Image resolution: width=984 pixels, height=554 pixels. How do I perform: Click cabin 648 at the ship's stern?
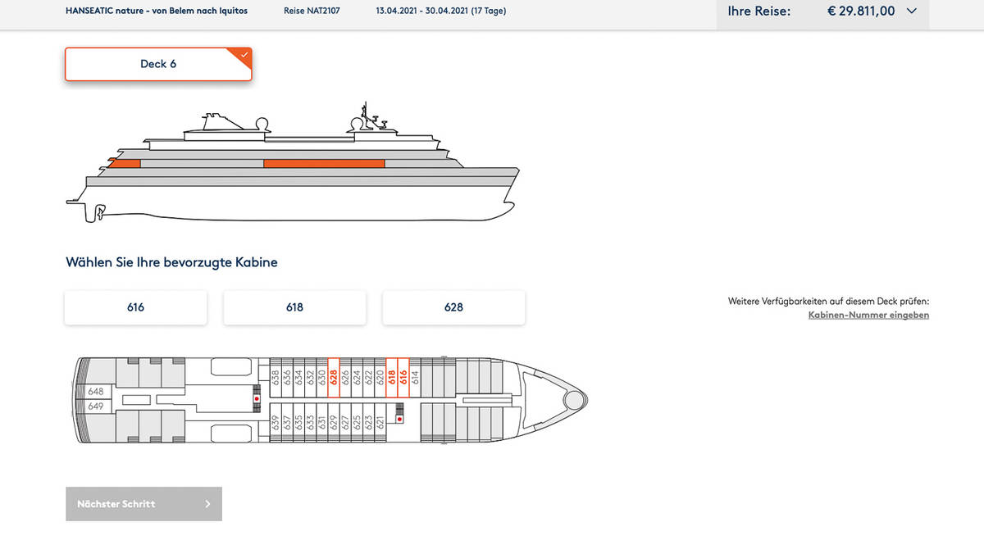tap(96, 392)
